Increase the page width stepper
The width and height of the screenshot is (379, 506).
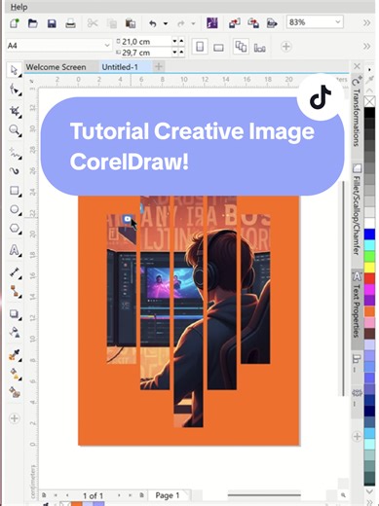pos(181,41)
